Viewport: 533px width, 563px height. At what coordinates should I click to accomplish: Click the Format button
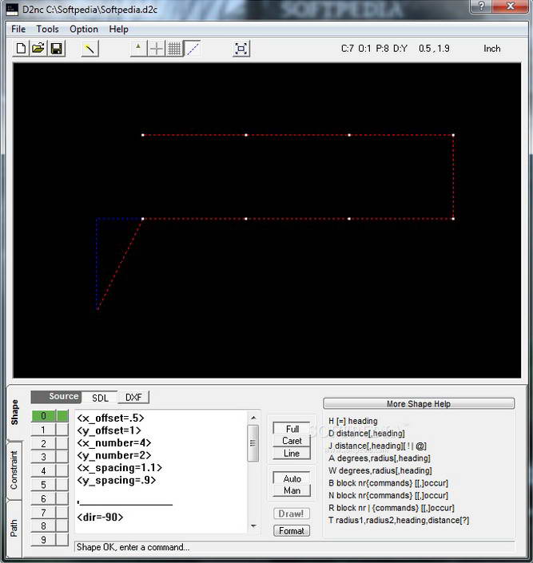pos(292,531)
